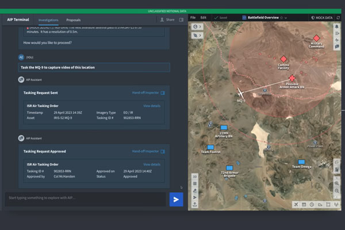345x230 pixels.
Task: Select the draw/edit pencil tool on the map
Action: [195, 190]
